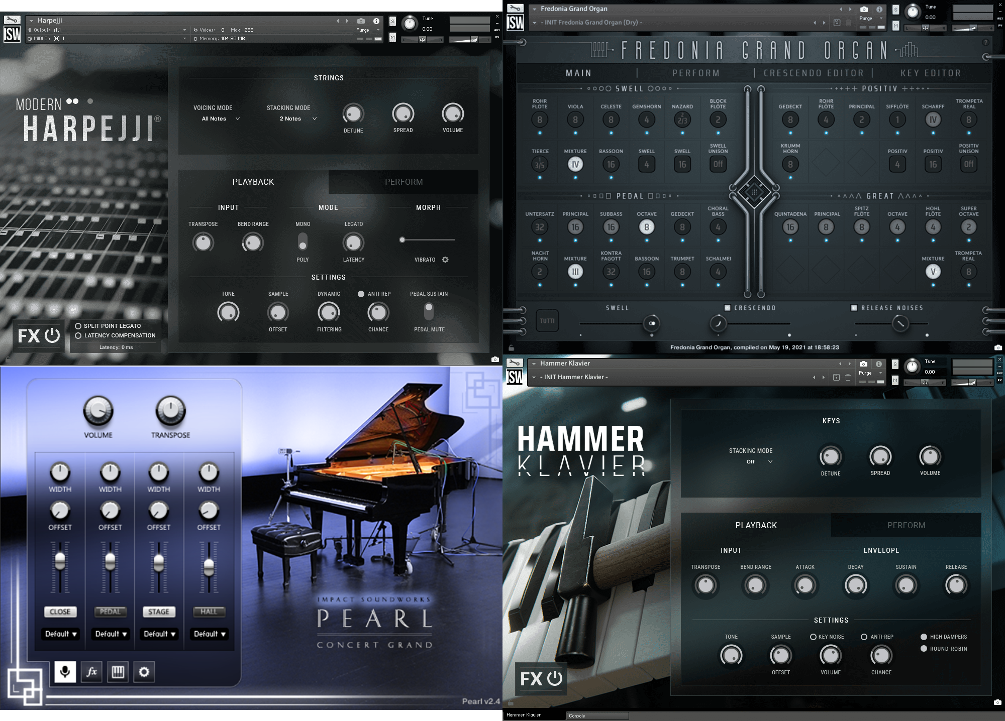This screenshot has width=1005, height=721.
Task: Open the Voicing Mode All Notes dropdown
Action: [x=219, y=118]
